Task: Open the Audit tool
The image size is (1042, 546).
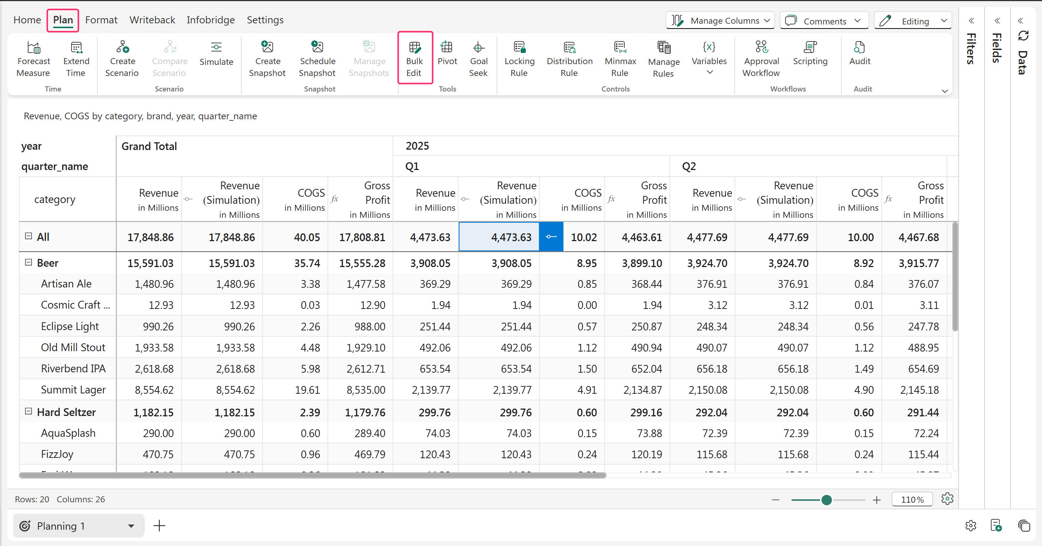Action: (859, 48)
